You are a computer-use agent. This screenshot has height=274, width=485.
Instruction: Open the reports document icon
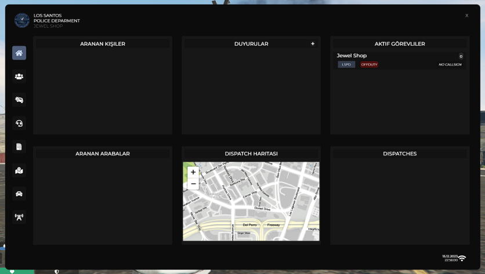click(19, 147)
